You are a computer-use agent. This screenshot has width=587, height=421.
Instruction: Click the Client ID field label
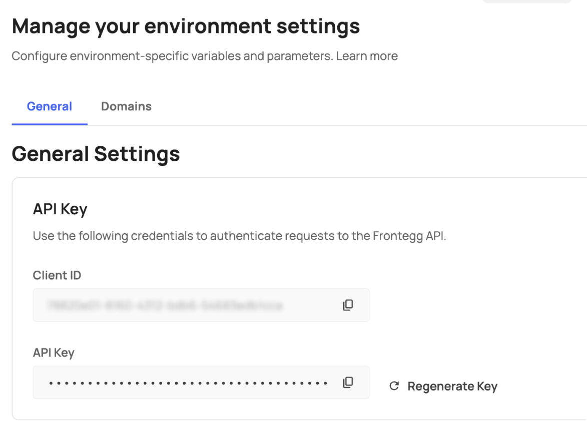[x=57, y=275]
